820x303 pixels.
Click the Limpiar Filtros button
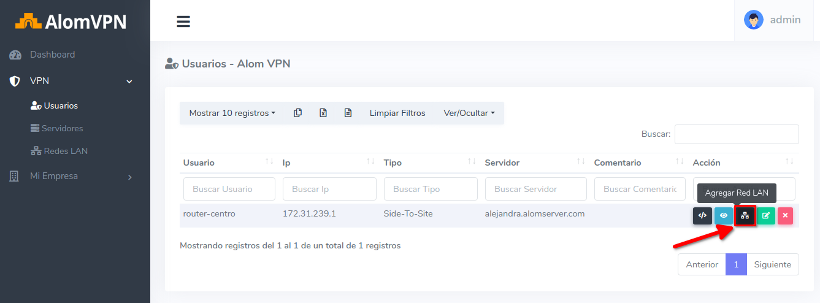(397, 113)
